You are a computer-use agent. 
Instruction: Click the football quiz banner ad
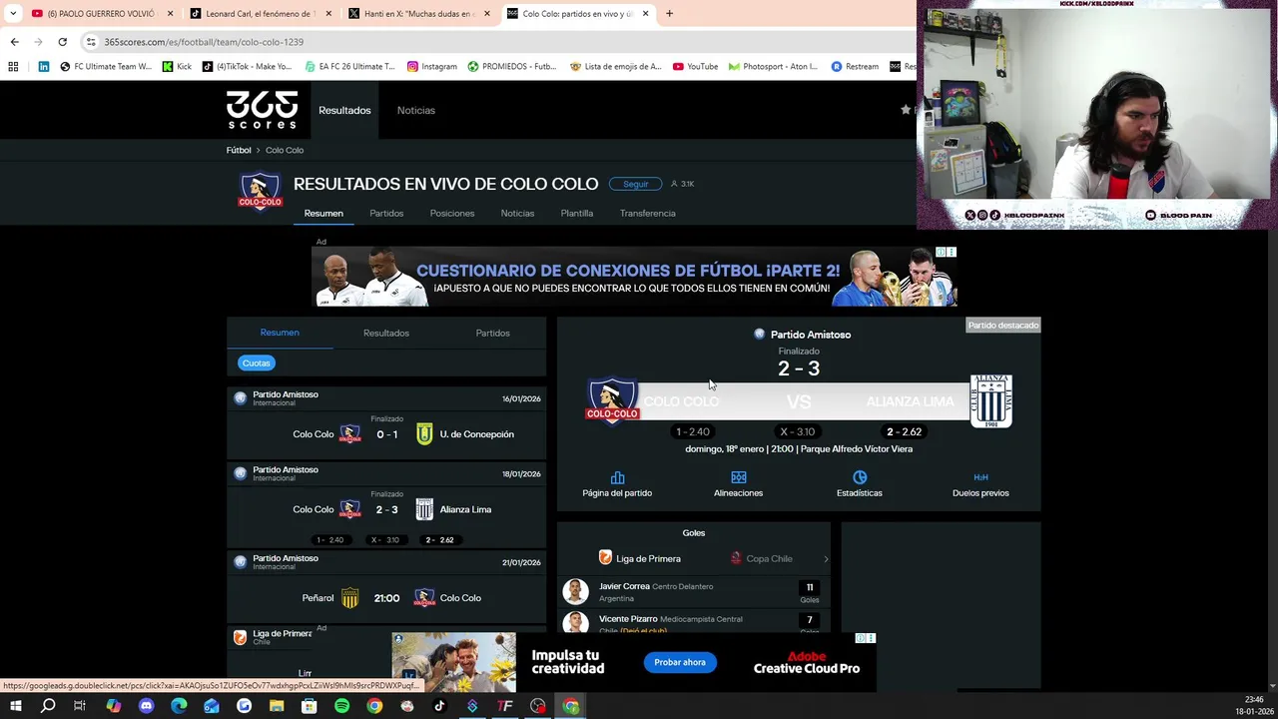point(634,277)
